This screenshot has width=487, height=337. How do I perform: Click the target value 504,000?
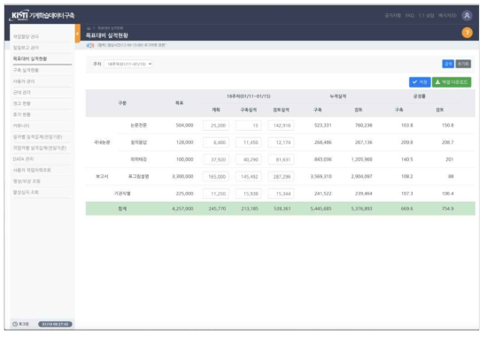coord(184,126)
